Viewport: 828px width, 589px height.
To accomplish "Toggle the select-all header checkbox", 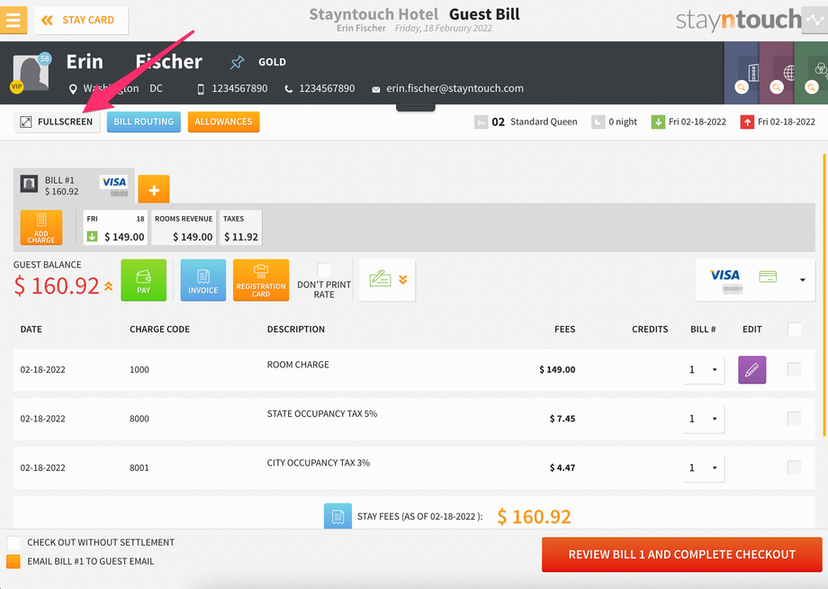I will 794,329.
